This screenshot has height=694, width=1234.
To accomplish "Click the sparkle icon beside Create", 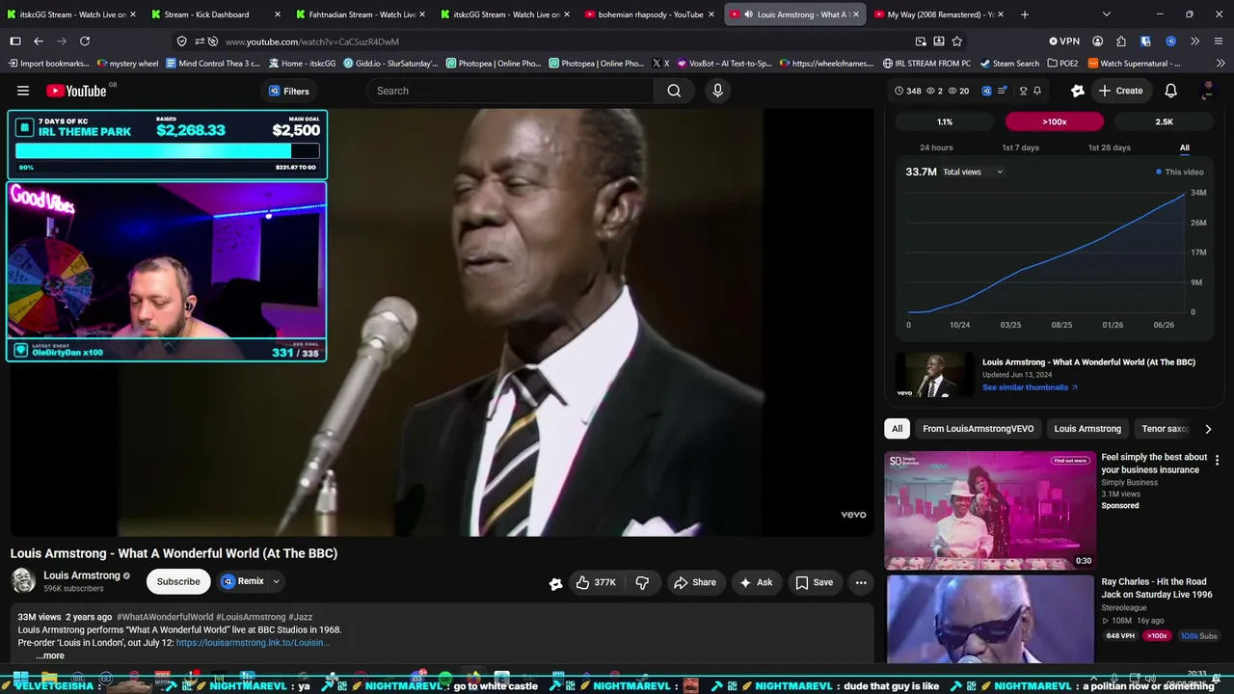I will [1078, 91].
